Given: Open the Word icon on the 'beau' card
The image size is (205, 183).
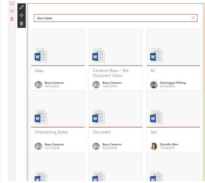Looking at the screenshot, I should (x=41, y=55).
